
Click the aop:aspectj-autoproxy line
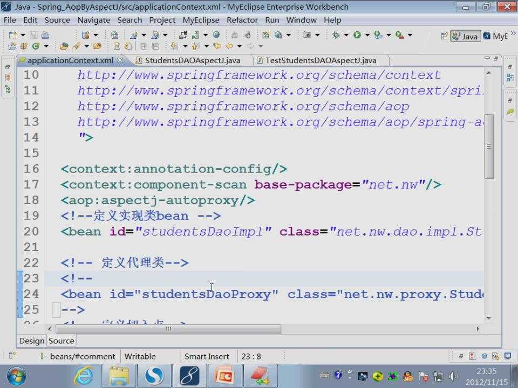pyautogui.click(x=158, y=200)
